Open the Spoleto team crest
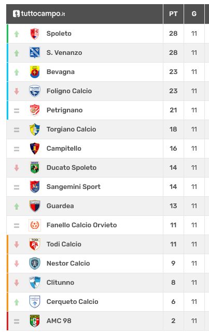The width and height of the screenshot is (209, 336). [35, 34]
